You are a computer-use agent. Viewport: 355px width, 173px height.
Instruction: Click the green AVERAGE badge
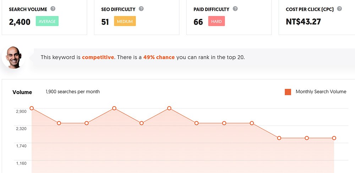coord(47,22)
